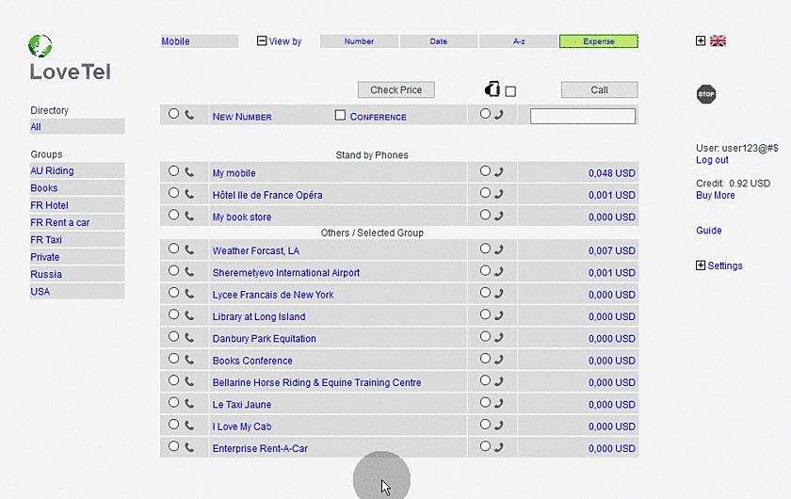Click the LoveTel globe logo

point(40,45)
